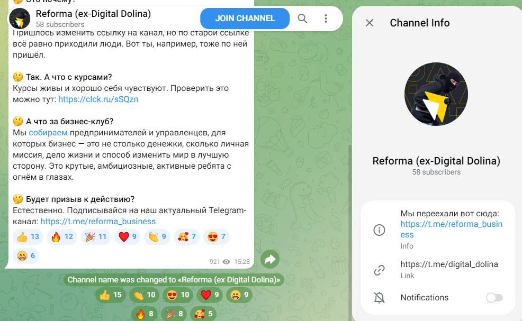Screen dimensions: 522x321
Task: Click thumbs-up reaction showing 15
Action: [111, 295]
